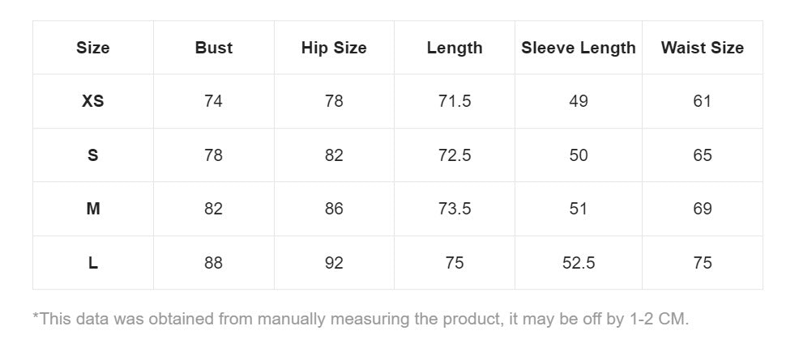Select the L sleeve length 52.5
Viewport: 799px width, 339px height.
click(578, 263)
